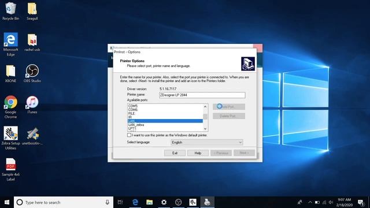The image size is (370, 208).
Task: Click the Cortana microphone icon
Action: pyautogui.click(x=108, y=202)
